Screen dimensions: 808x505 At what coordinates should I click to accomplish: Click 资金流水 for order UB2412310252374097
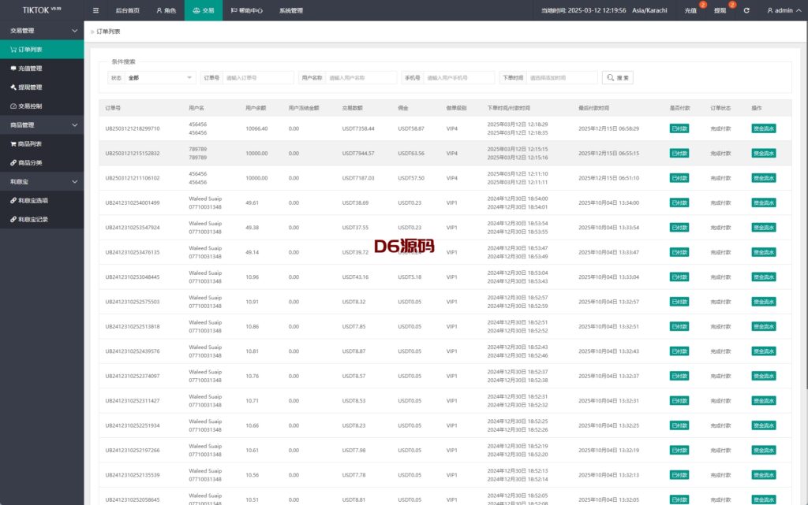tap(764, 376)
